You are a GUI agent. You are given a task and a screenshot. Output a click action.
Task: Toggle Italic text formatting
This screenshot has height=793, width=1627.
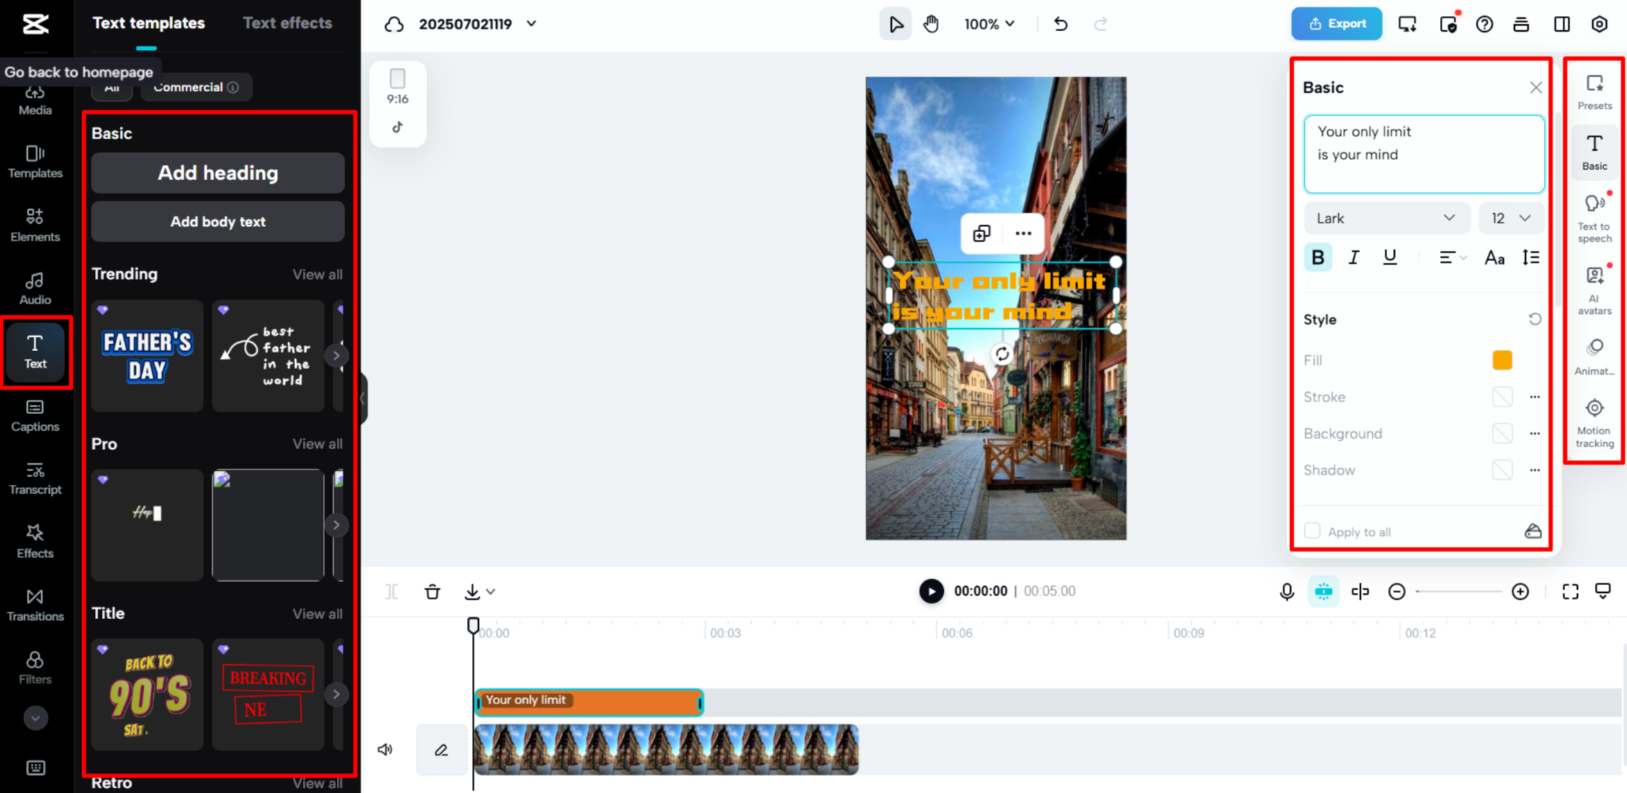click(x=1353, y=258)
